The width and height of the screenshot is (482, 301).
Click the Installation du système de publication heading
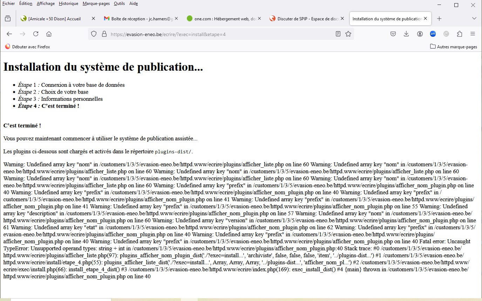pyautogui.click(x=103, y=67)
